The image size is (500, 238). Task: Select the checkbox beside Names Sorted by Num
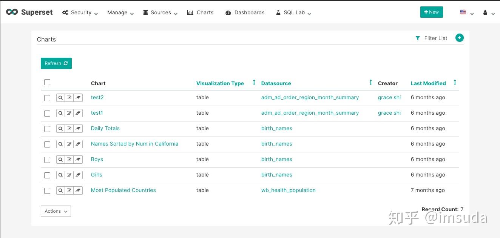47,144
